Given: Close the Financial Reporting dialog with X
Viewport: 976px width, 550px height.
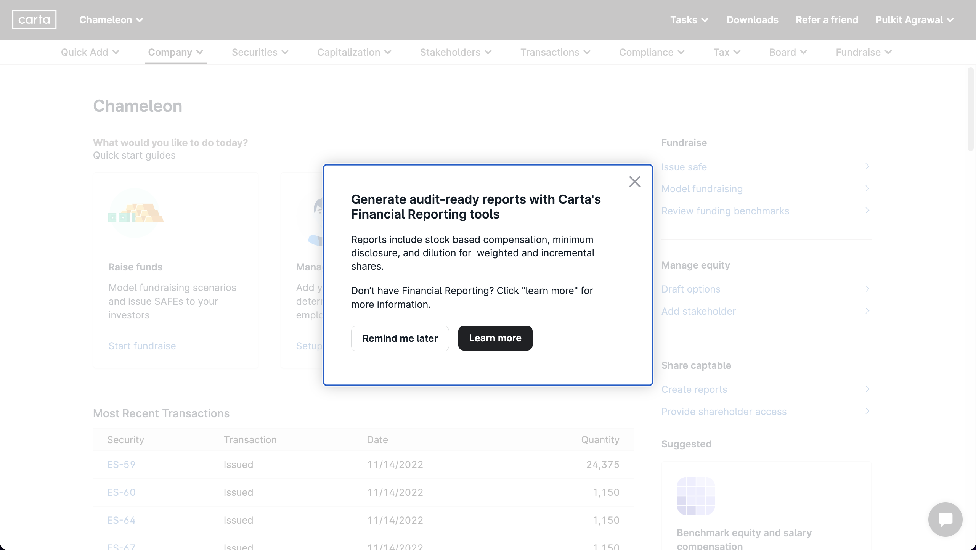Looking at the screenshot, I should (635, 182).
